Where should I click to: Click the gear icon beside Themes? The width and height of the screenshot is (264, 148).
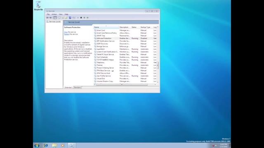point(95,65)
